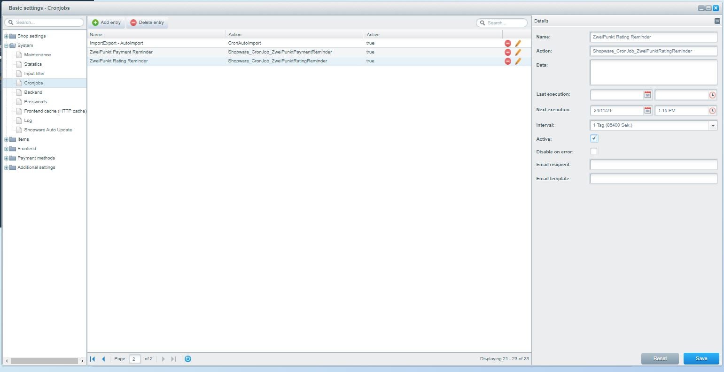Delete ZweiPunkt Rating Reminder via red icon
The image size is (724, 372).
click(507, 61)
